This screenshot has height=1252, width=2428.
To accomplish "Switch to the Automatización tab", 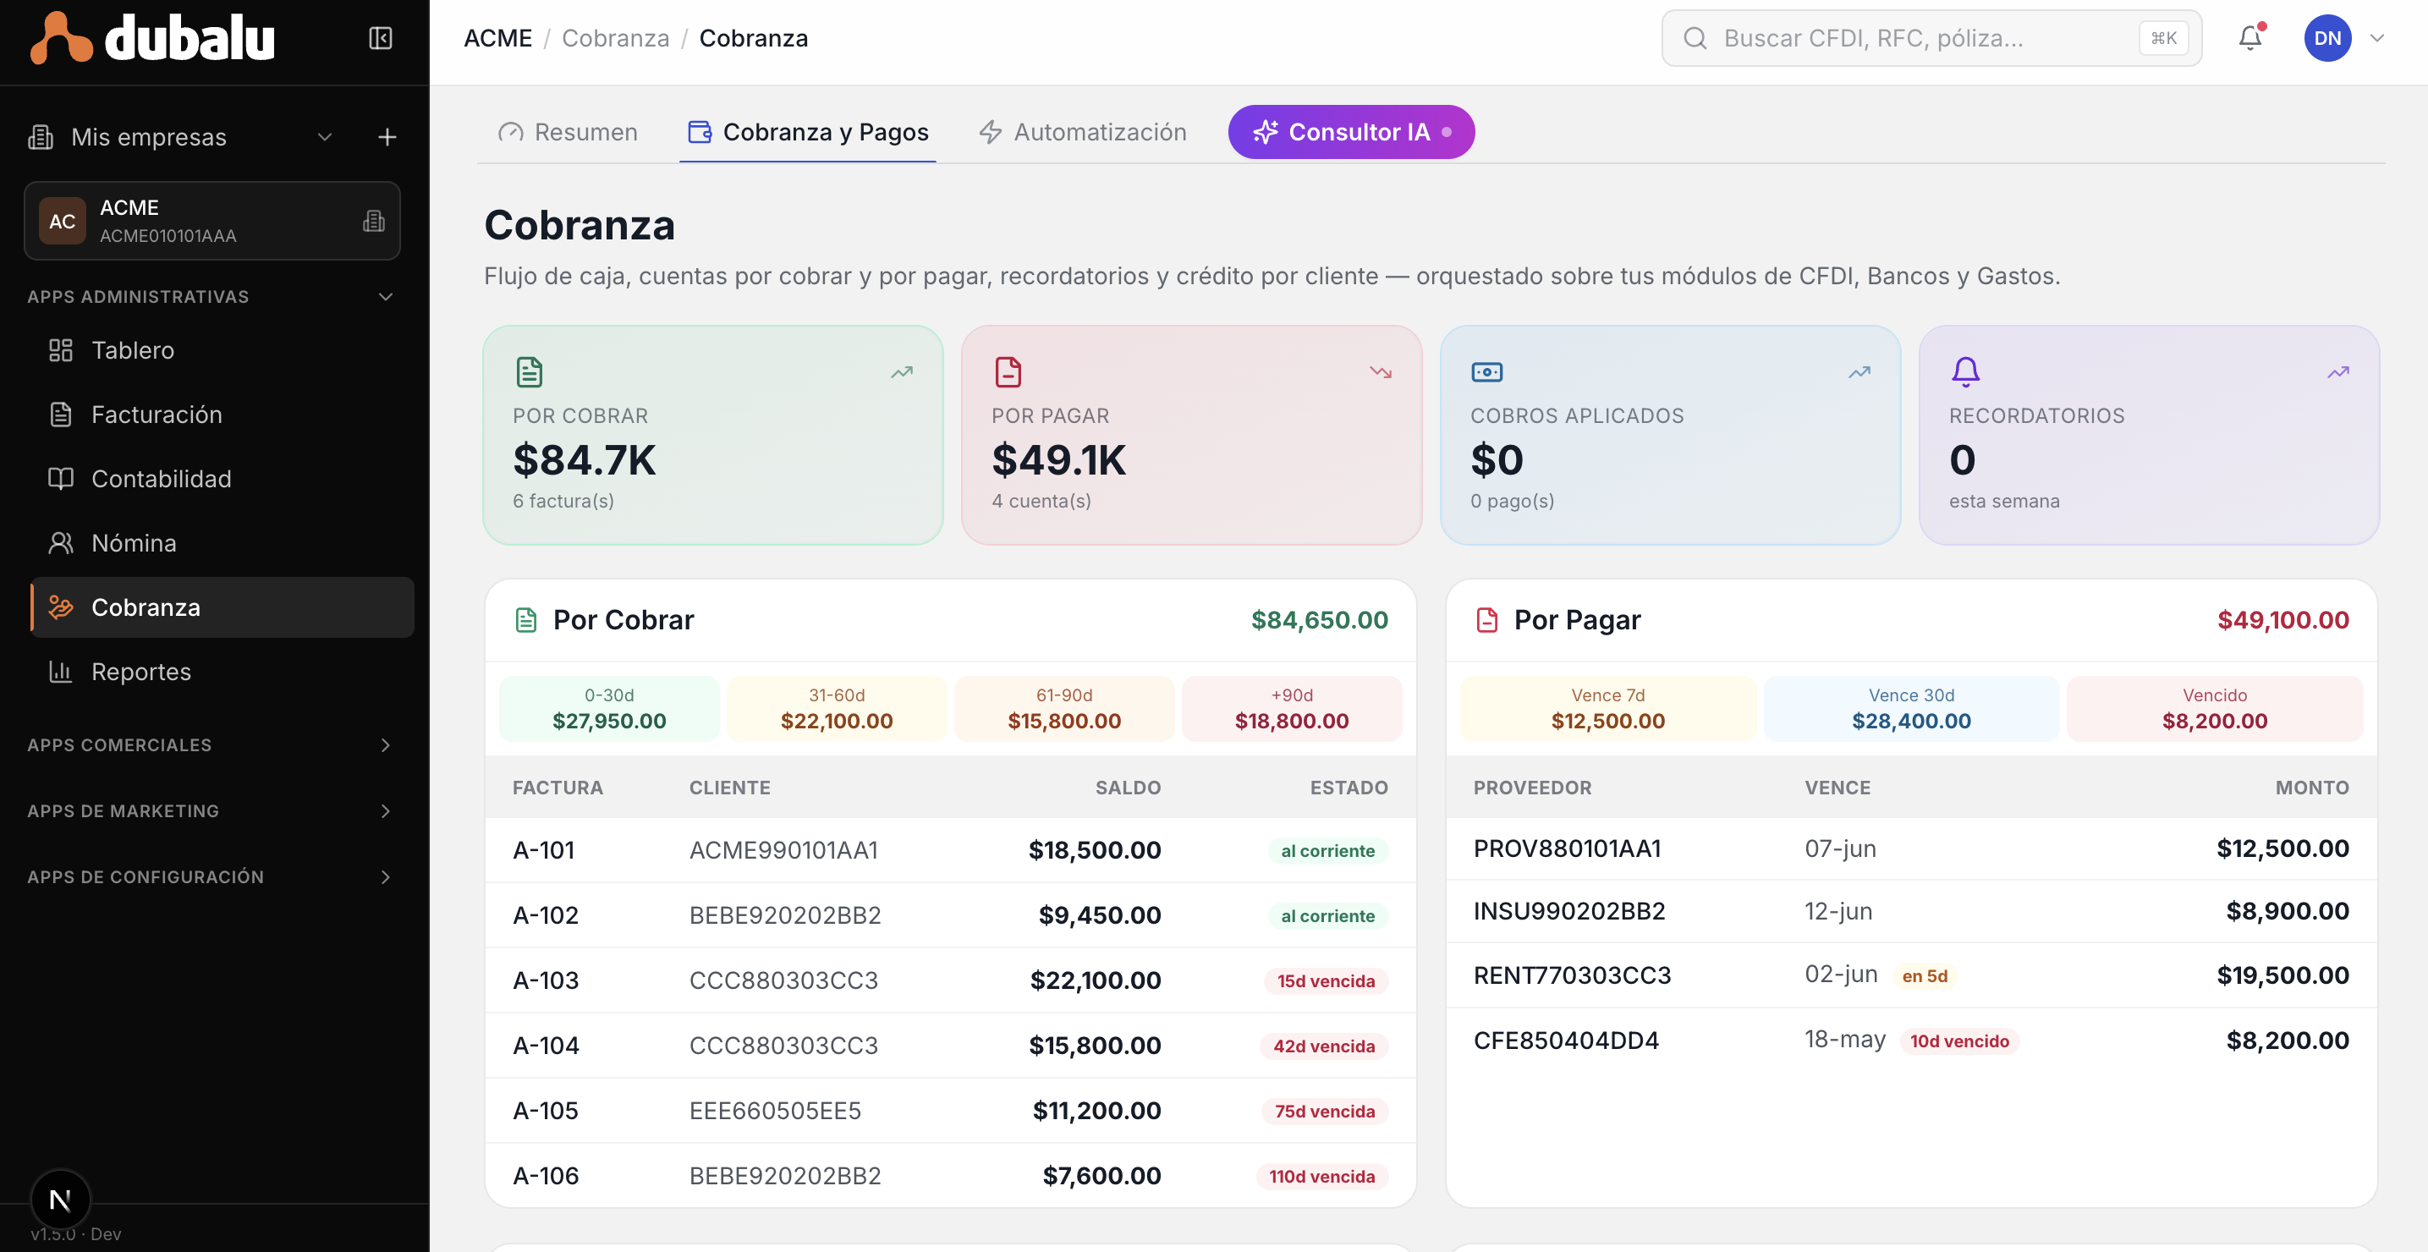I will click(1082, 132).
